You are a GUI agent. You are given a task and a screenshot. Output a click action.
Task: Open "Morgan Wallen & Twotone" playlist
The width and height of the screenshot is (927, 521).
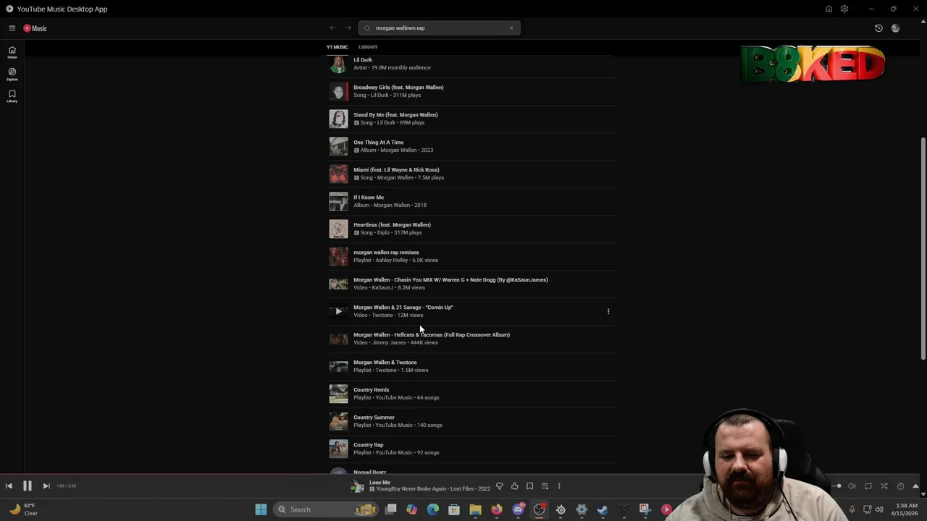[x=473, y=366]
